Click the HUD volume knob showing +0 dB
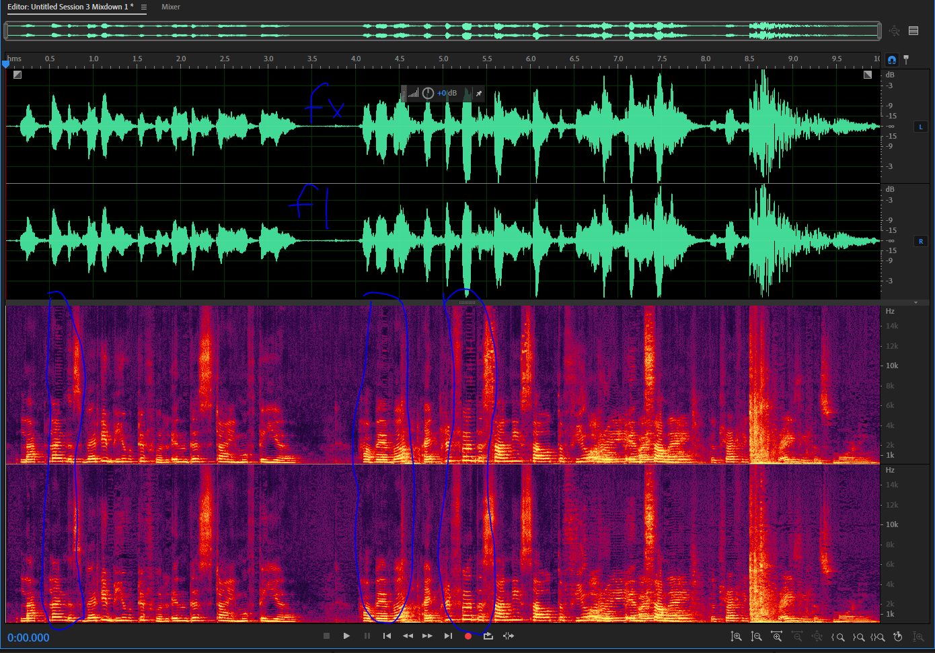The image size is (935, 653). point(428,94)
